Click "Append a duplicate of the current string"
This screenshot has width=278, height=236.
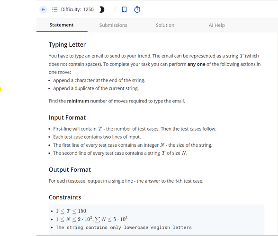(x=96, y=88)
